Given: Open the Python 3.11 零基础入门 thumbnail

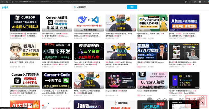Looking at the screenshot, I should pos(153,23).
